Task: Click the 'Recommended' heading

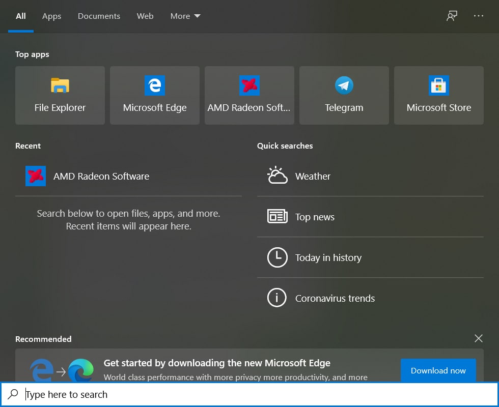Action: [43, 339]
